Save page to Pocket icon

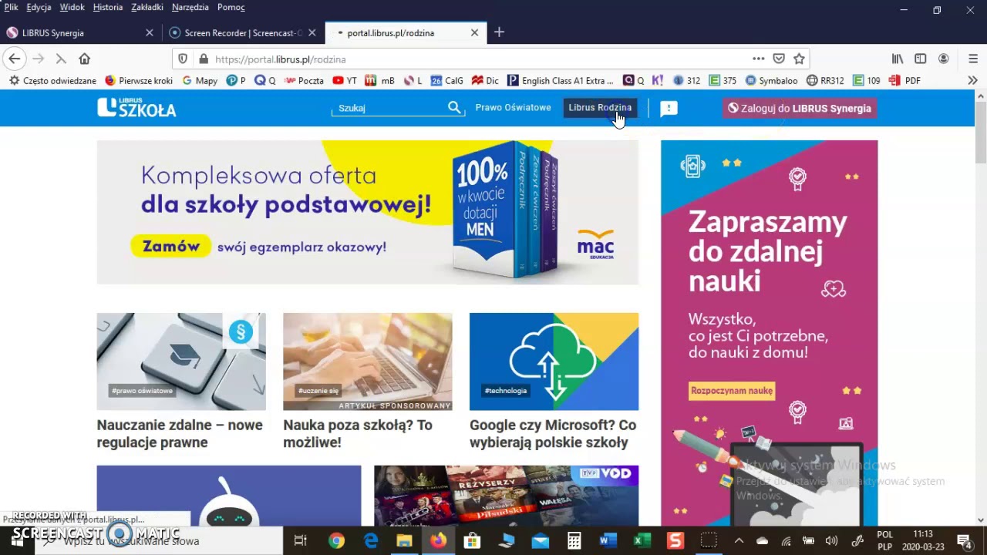tap(779, 59)
